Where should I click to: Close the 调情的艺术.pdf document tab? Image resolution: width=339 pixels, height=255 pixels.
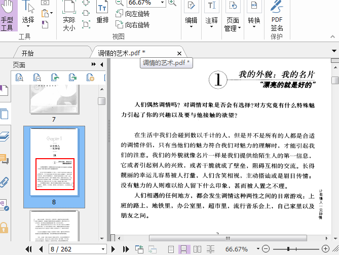pos(179,53)
